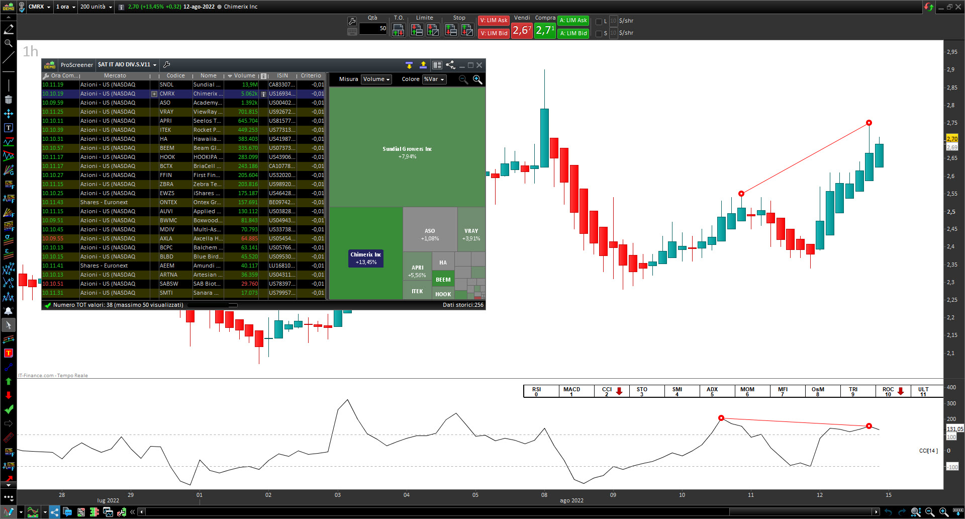
Task: Click ProScreener share icon
Action: click(450, 65)
